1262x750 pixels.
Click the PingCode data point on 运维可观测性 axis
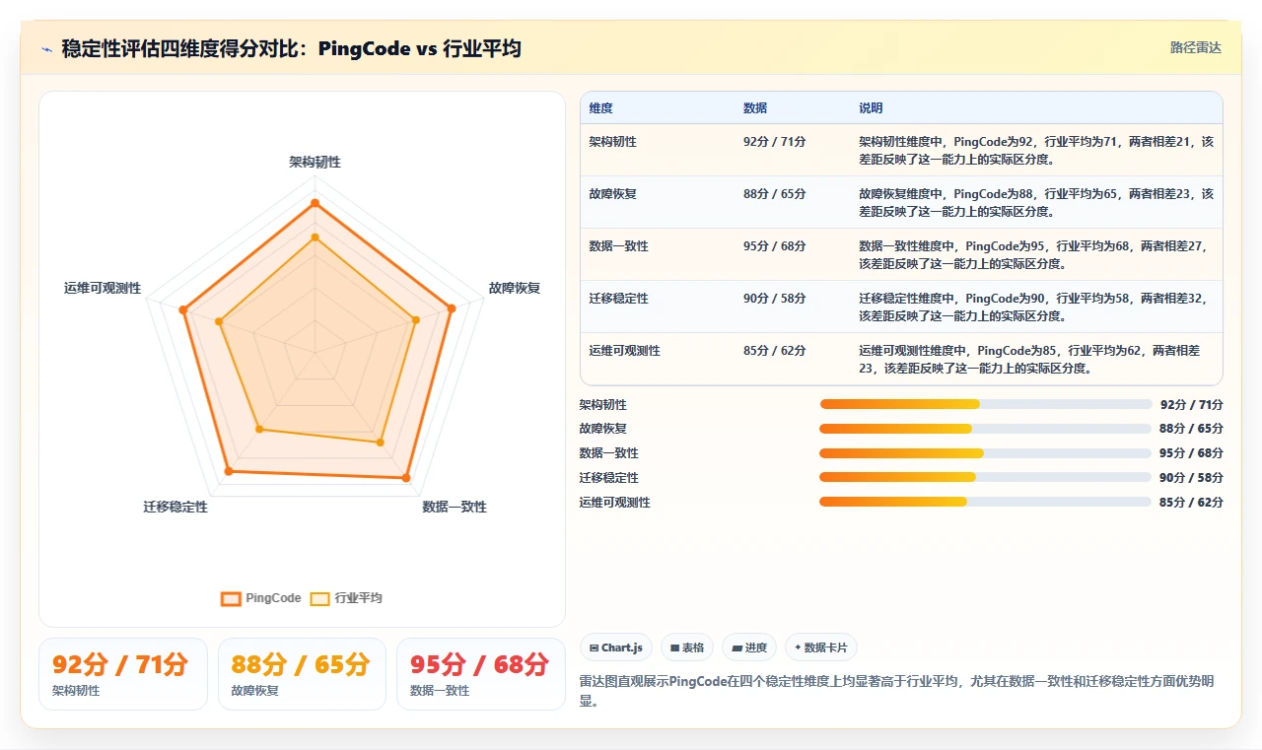pos(183,310)
